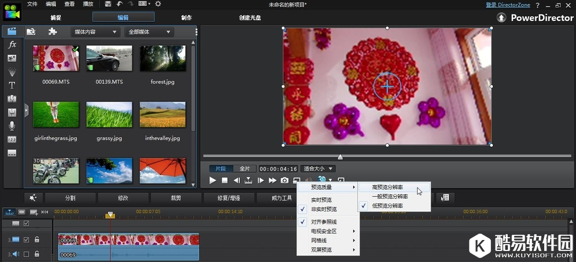This screenshot has width=576, height=262.
Task: Select 高预览分辨率 in the submenu
Action: [387, 187]
